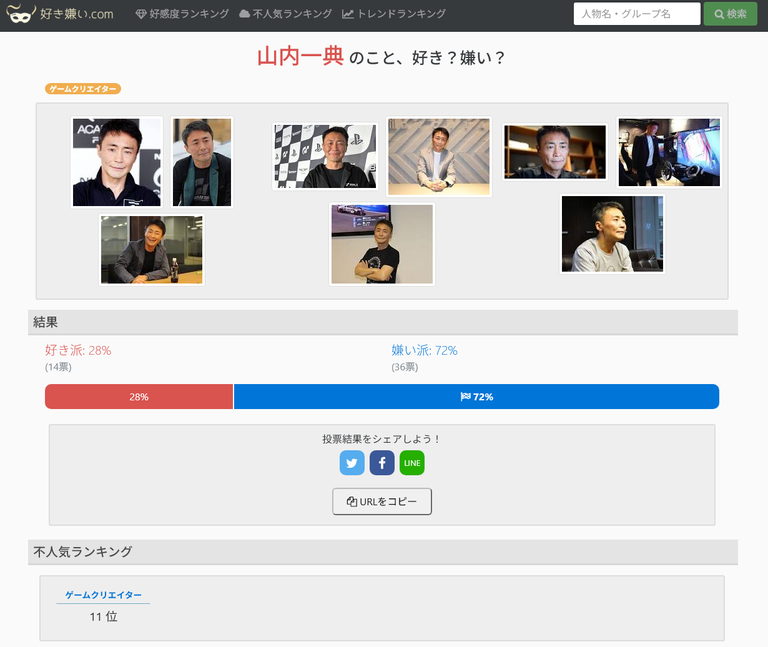Click the (36票) vote count
Image resolution: width=768 pixels, height=647 pixels.
(x=405, y=367)
